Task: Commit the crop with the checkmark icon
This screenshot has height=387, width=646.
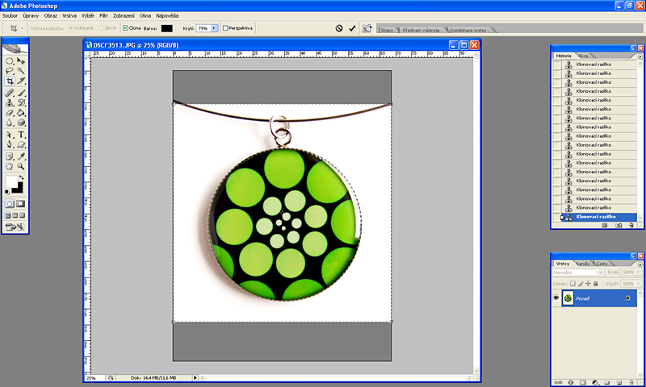Action: [352, 27]
